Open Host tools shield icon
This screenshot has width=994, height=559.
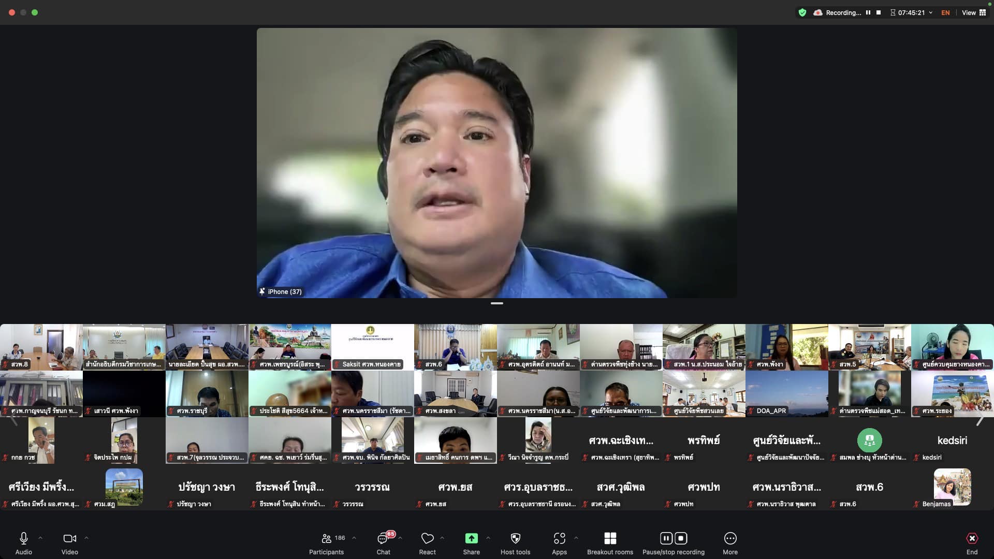pos(515,539)
